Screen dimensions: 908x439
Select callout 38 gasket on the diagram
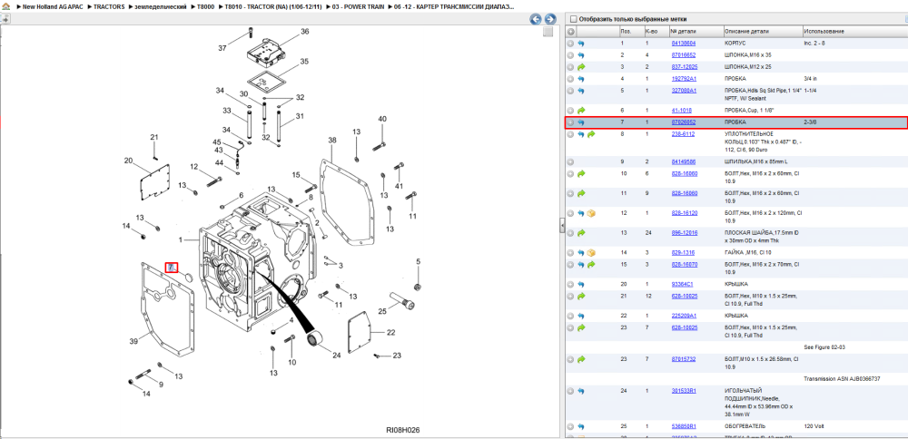click(x=331, y=140)
